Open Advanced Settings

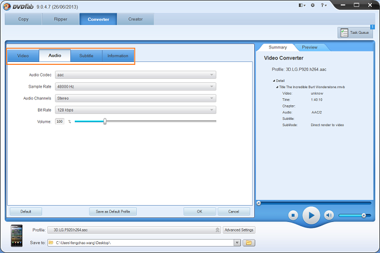(239, 230)
